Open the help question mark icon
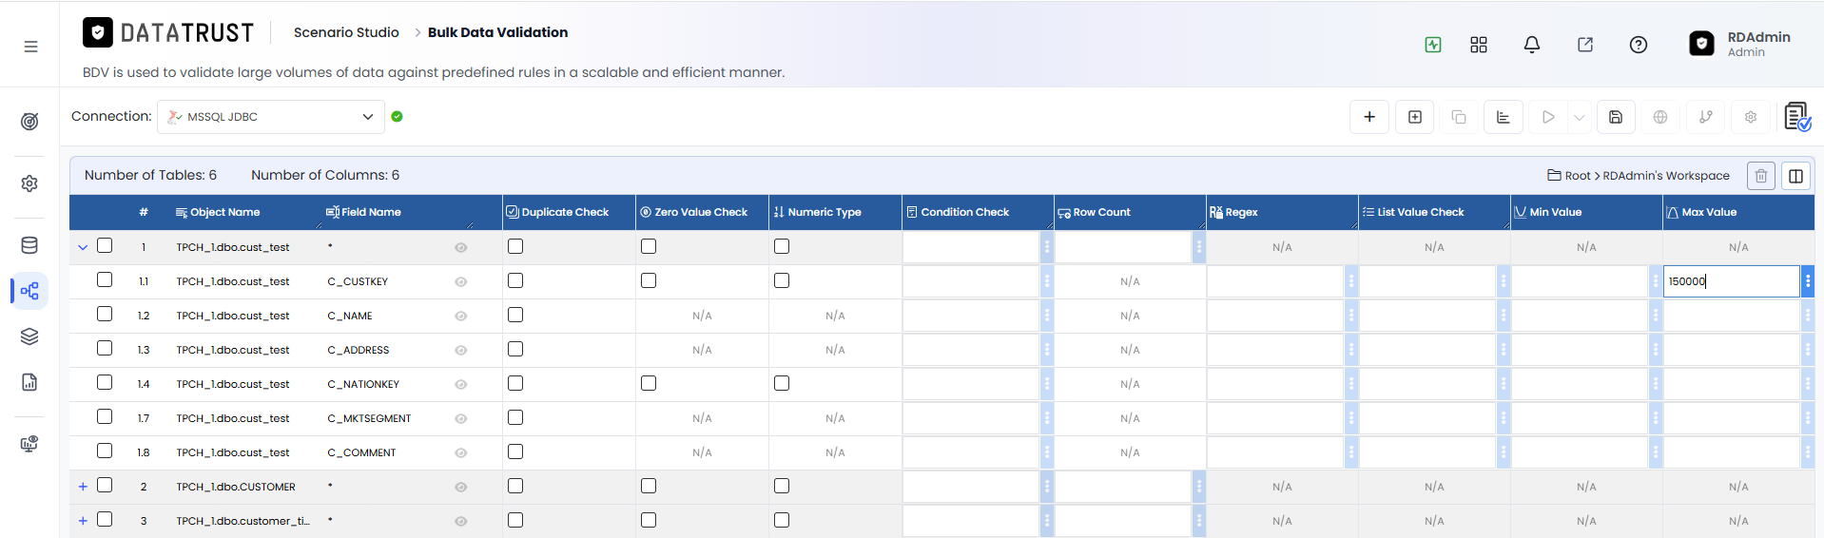The width and height of the screenshot is (1824, 538). click(1638, 45)
